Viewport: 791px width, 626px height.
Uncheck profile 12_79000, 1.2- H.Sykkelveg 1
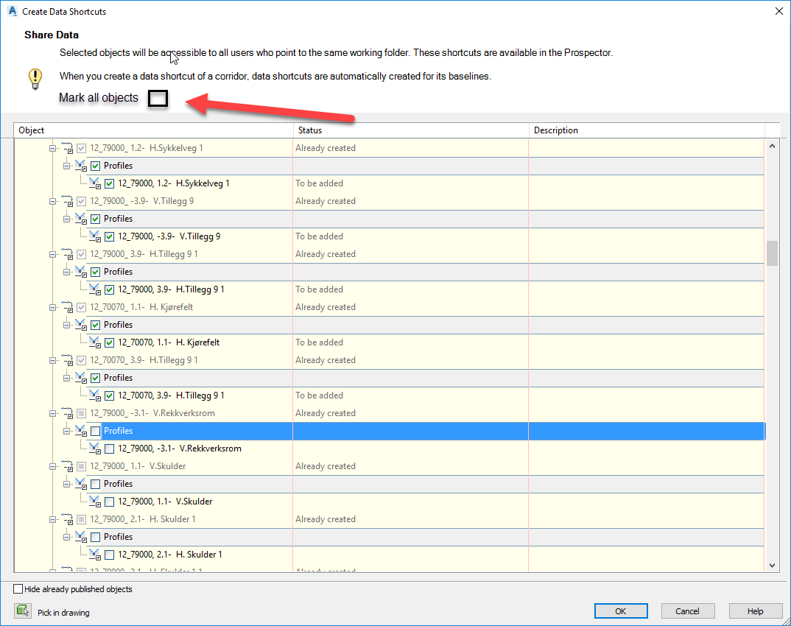pyautogui.click(x=110, y=183)
